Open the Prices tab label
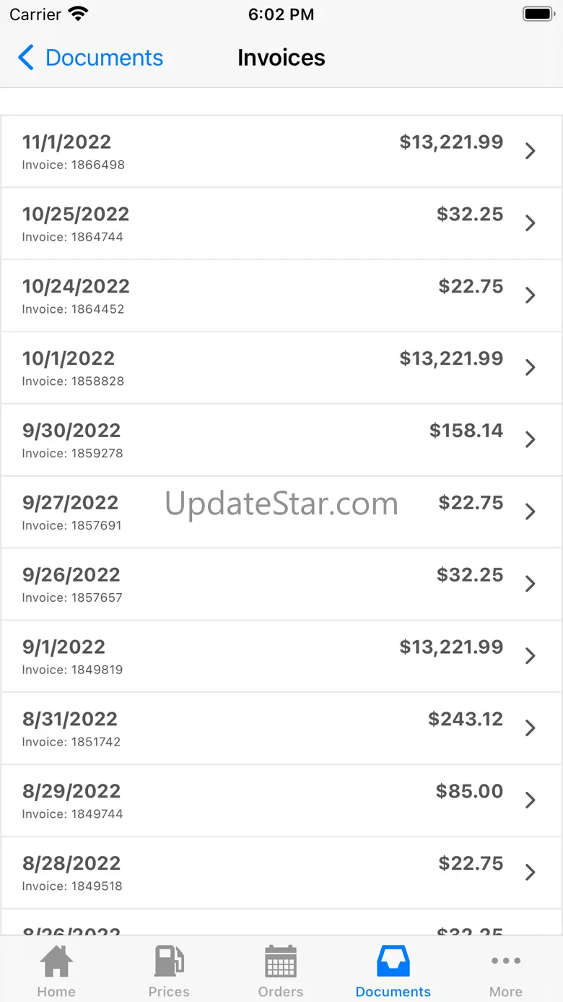Screen dimensions: 563x1002 coord(169,992)
